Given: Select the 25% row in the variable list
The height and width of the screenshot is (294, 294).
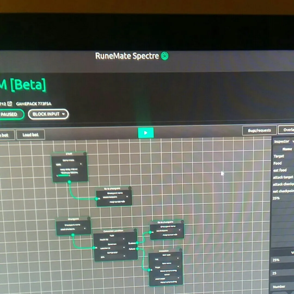Looking at the screenshot, I should pyautogui.click(x=283, y=198).
